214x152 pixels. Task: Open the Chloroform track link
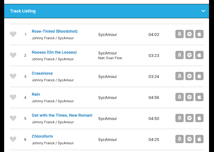[42, 136]
